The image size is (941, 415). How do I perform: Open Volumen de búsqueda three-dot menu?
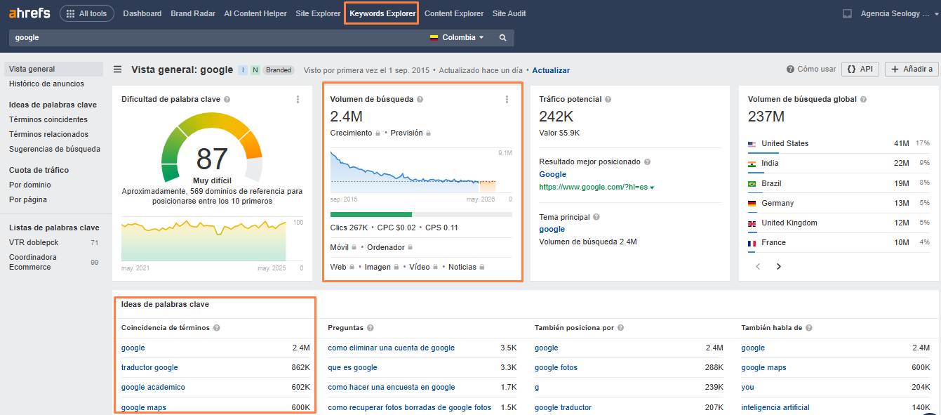coord(507,100)
